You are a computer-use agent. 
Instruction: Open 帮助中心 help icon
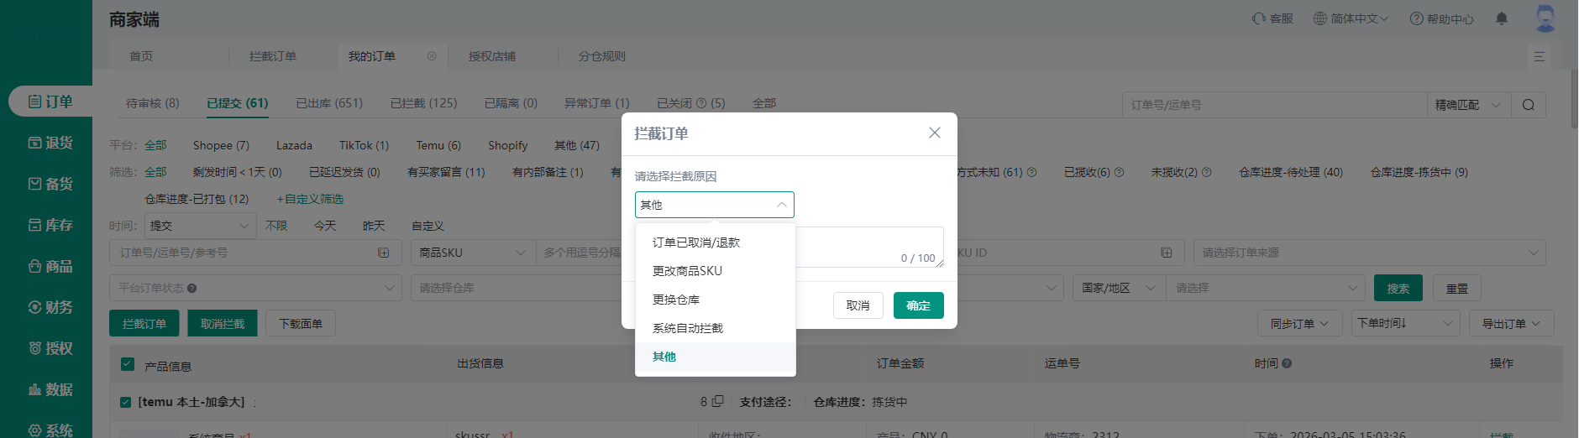[x=1416, y=18]
